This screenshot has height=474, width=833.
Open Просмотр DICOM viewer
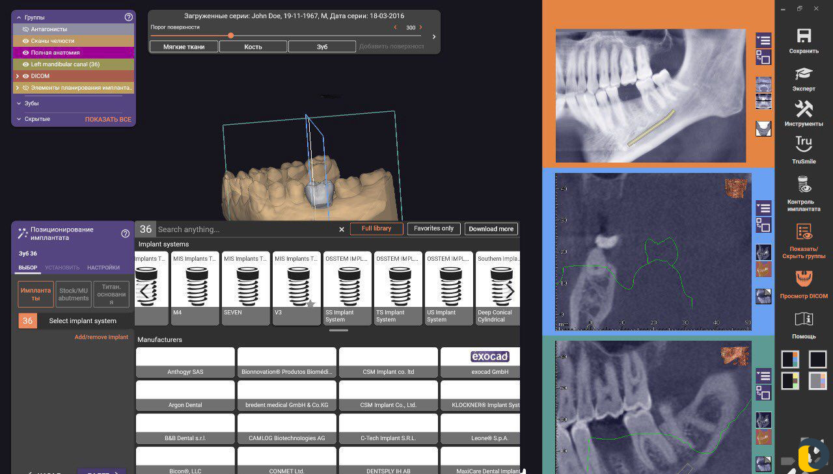click(x=804, y=279)
